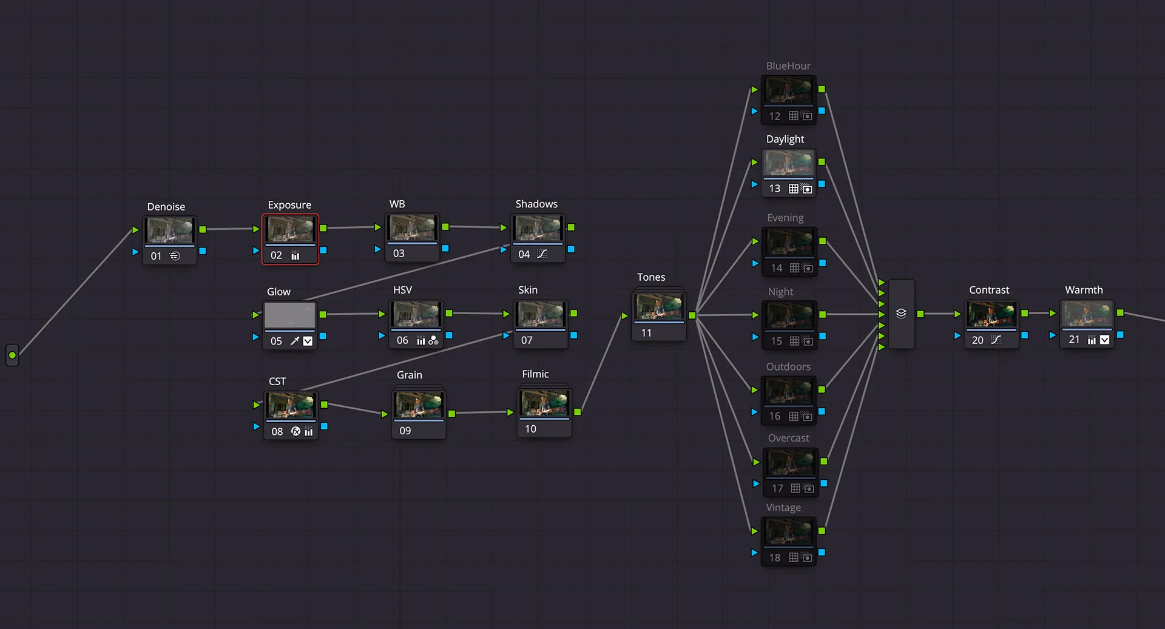Click the color bars icon on Exposure node
Viewport: 1165px width, 629px height.
(x=295, y=255)
